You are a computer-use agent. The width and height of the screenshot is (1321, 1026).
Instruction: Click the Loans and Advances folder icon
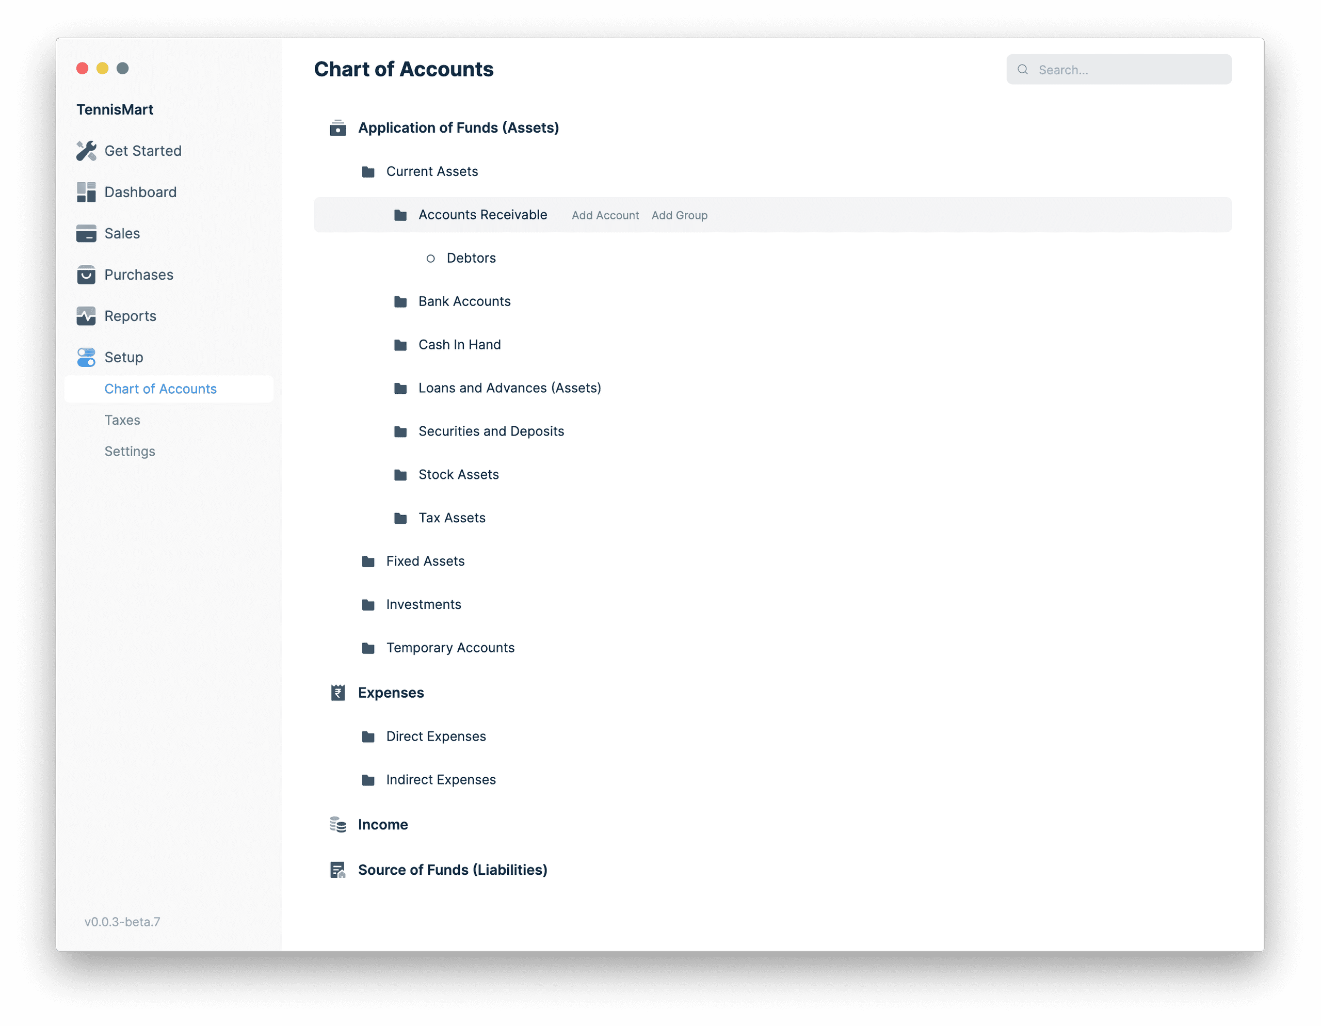[400, 389]
